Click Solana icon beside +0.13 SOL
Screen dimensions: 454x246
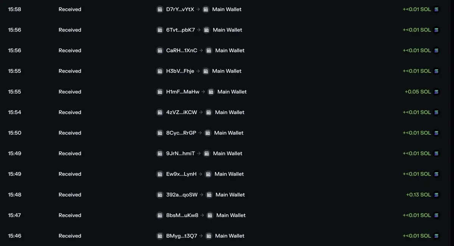pos(436,195)
